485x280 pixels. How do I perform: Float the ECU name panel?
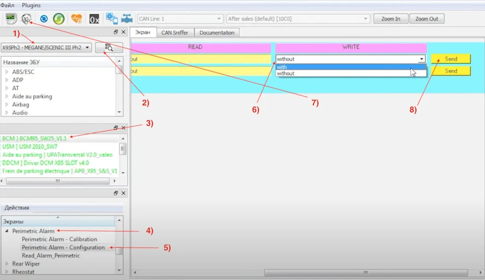click(116, 32)
